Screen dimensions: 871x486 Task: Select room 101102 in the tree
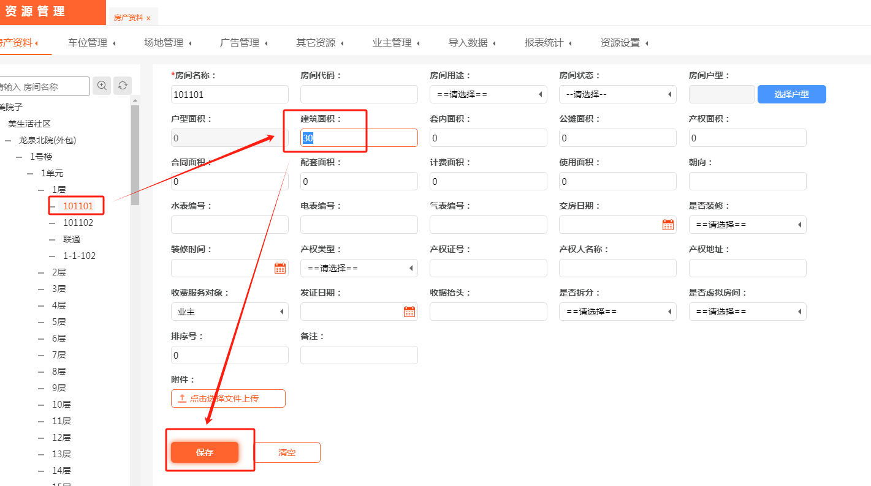(x=78, y=223)
